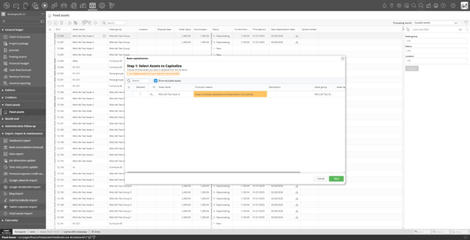Uncheck Show excluded assets checkbox
Viewport: 470px width, 240px height.
(156, 81)
